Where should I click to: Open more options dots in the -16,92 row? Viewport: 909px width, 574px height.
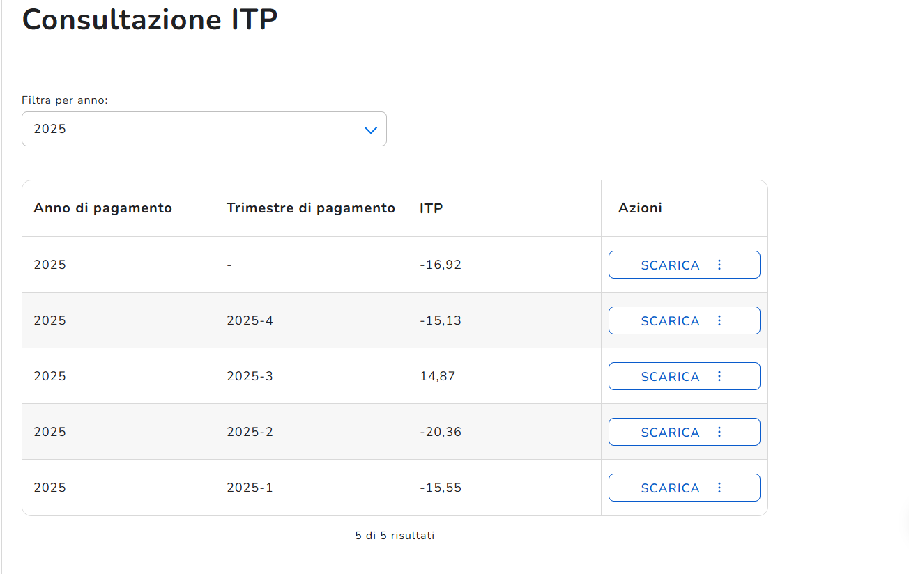point(719,265)
